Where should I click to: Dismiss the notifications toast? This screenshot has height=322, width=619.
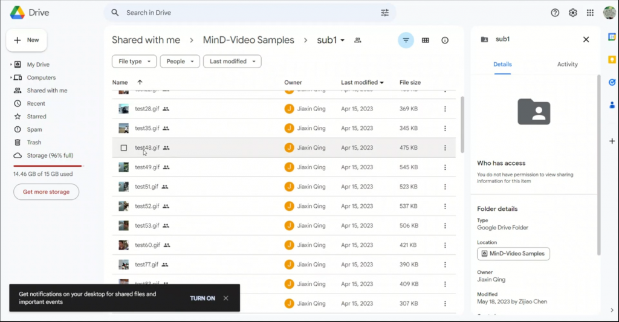pyautogui.click(x=226, y=298)
